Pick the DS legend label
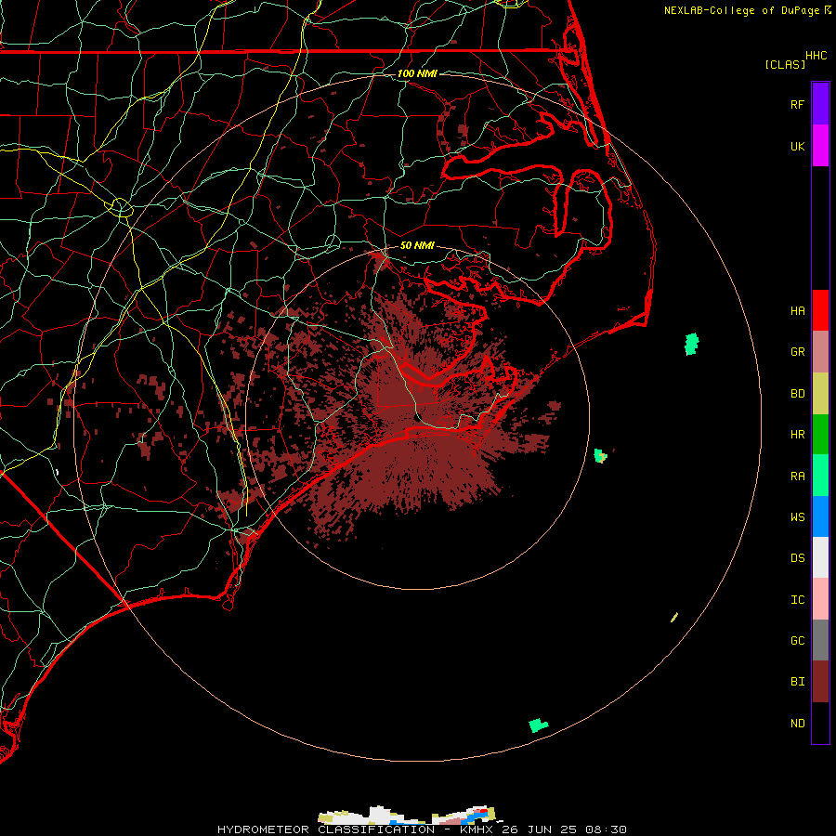Viewport: 836px width, 836px height. (x=797, y=558)
